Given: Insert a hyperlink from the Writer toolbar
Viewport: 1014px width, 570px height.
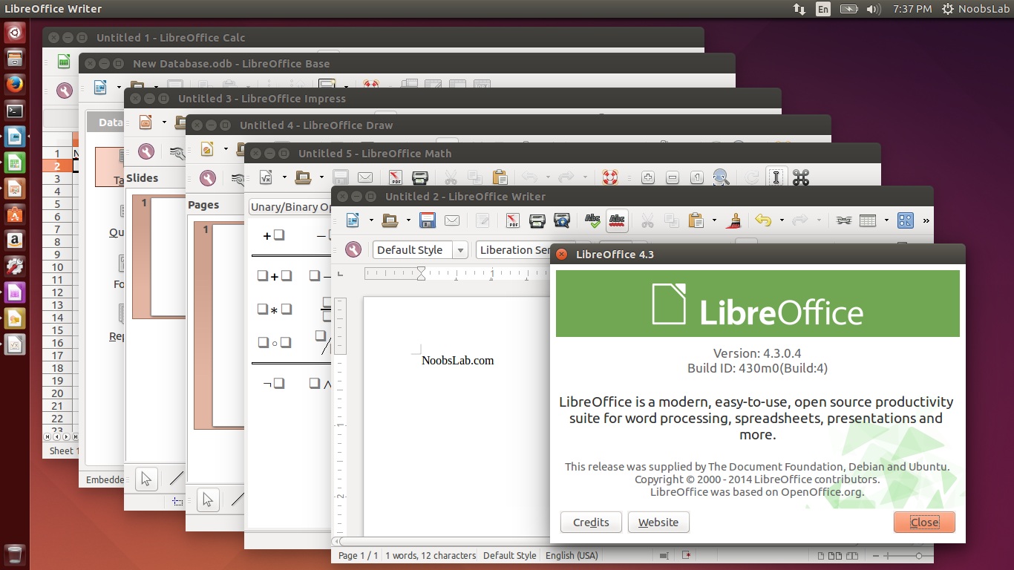Looking at the screenshot, I should tap(843, 220).
